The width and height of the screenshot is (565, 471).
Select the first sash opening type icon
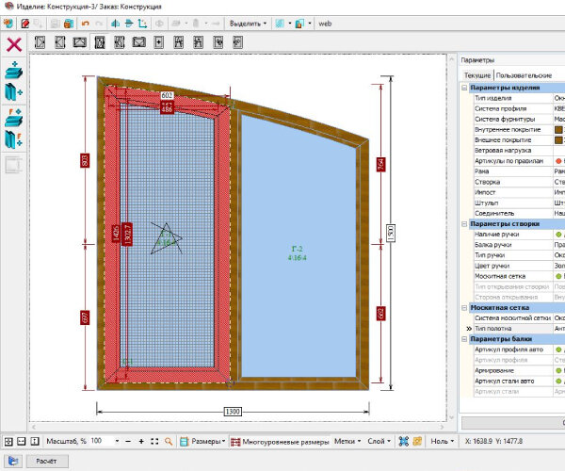coord(40,42)
